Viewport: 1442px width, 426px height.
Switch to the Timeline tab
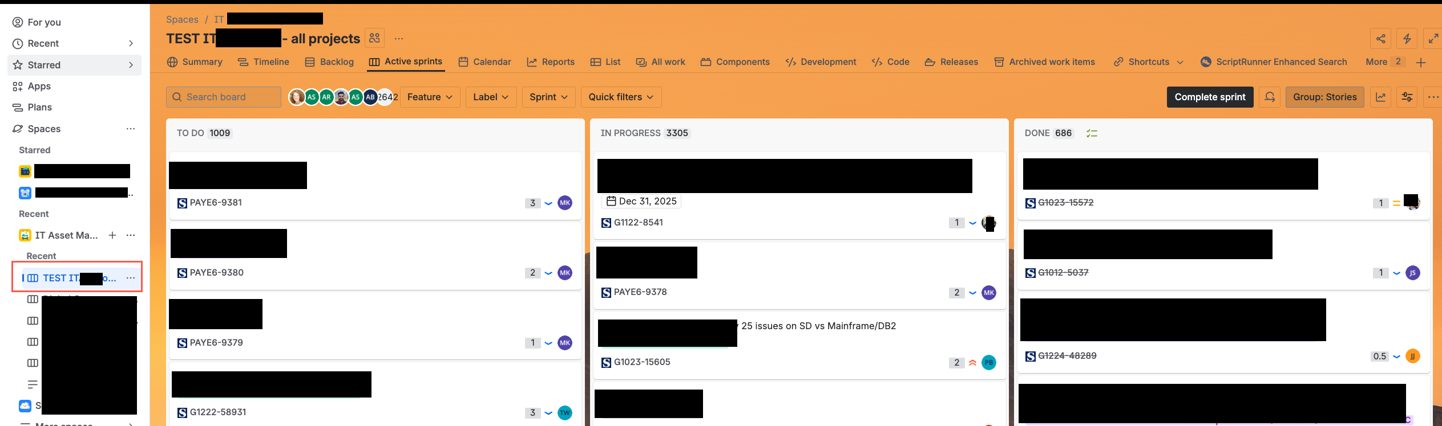tap(264, 62)
